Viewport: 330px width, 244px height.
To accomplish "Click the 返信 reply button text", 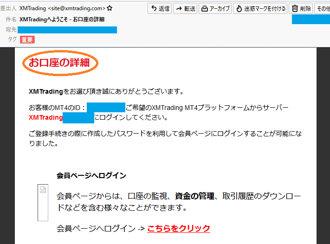I will [x=164, y=9].
